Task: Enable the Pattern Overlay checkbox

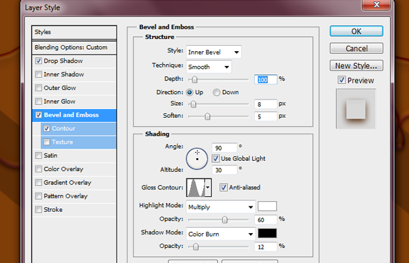Action: 39,196
